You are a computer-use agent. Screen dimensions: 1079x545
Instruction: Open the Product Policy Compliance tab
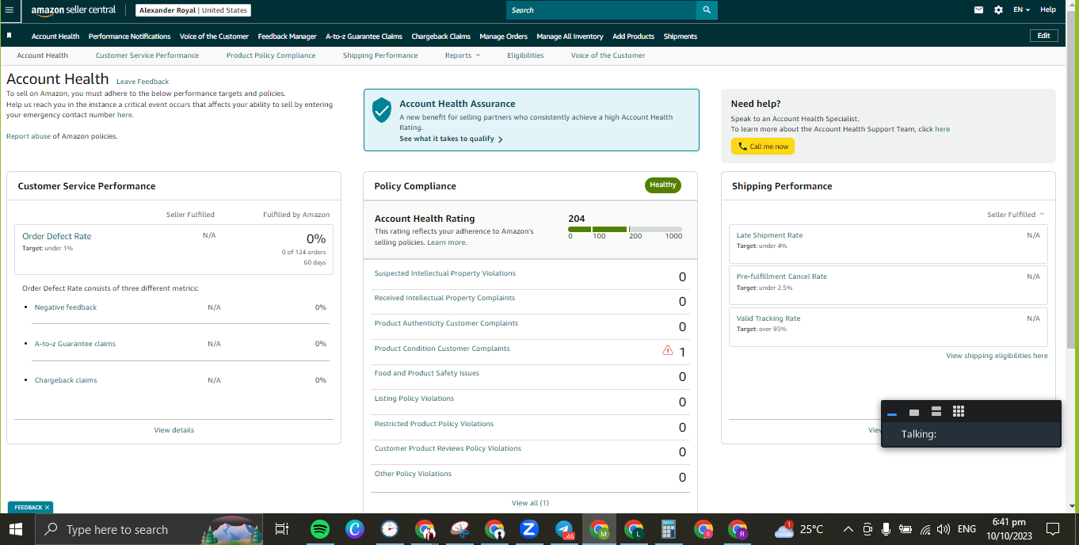(x=271, y=55)
